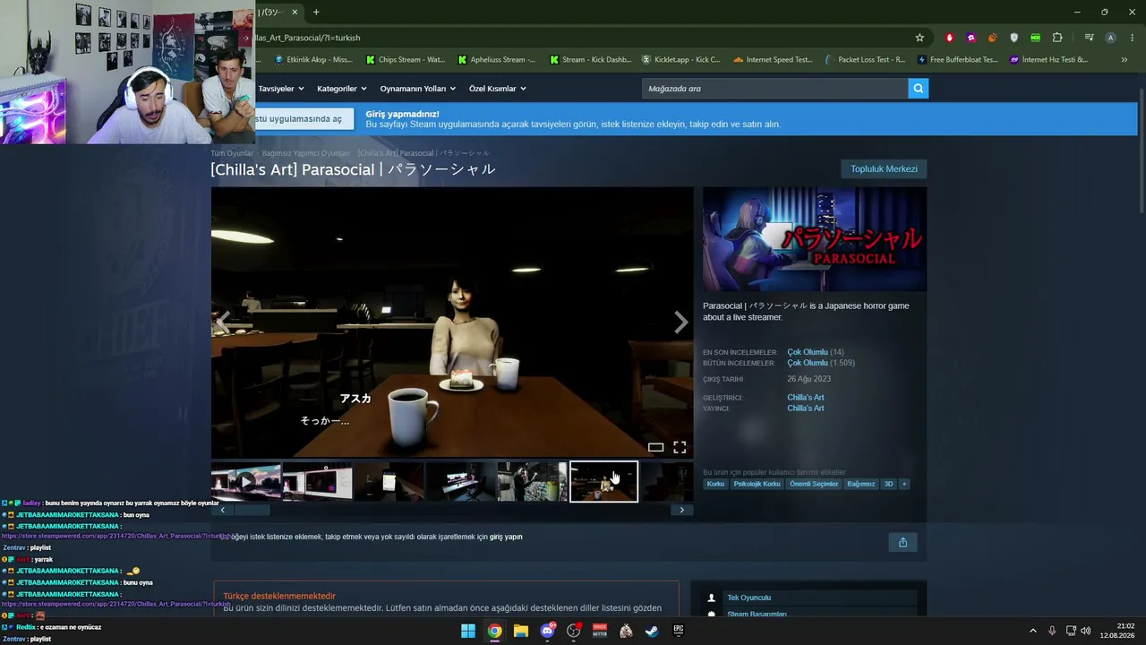Open the Kicklet.app bookmark
Viewport: 1146px width, 645px height.
[681, 60]
